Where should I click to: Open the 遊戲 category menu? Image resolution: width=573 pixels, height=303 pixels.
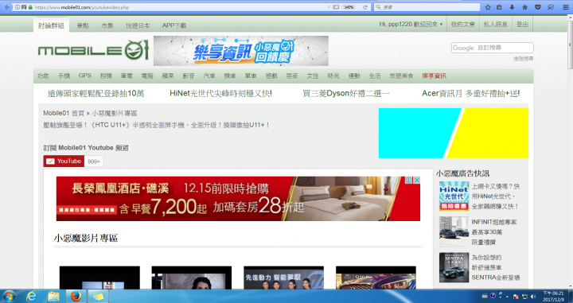click(x=271, y=76)
